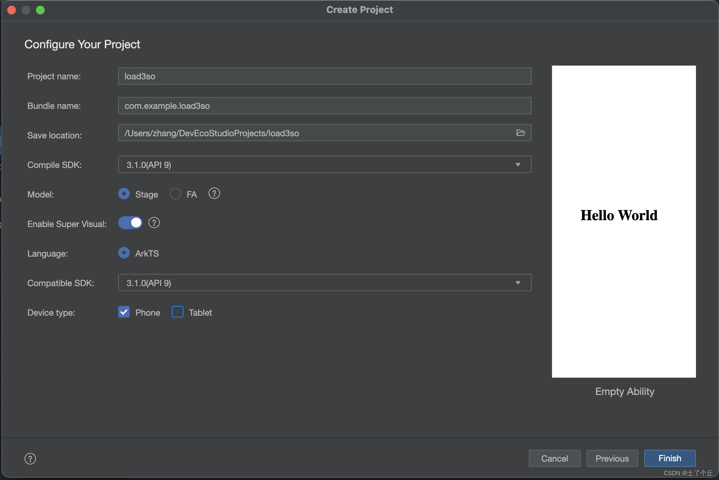Select the Stage model radio button
Viewport: 719px width, 480px height.
123,194
